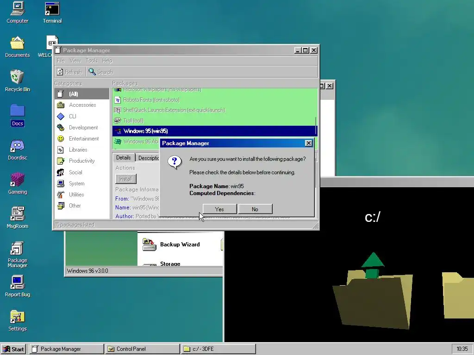The image size is (474, 355).
Task: Open the View menu
Action: click(75, 61)
